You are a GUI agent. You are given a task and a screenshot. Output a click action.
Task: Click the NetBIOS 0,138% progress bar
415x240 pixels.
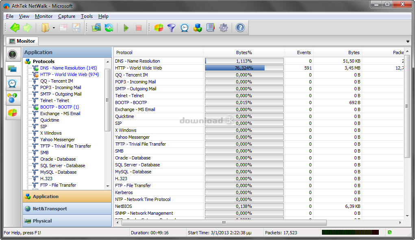244,206
